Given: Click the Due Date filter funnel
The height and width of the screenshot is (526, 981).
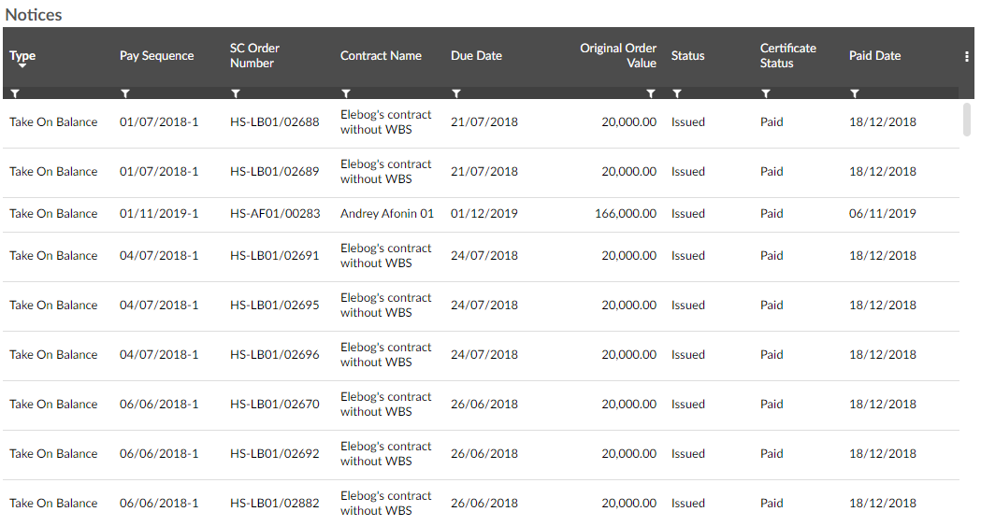Looking at the screenshot, I should coord(456,93).
